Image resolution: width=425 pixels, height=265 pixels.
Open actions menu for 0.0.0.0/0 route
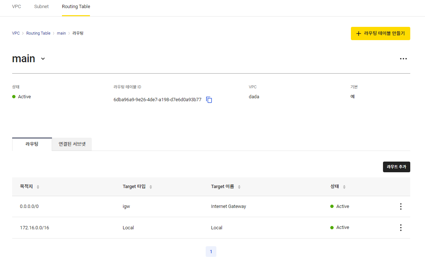pos(401,206)
